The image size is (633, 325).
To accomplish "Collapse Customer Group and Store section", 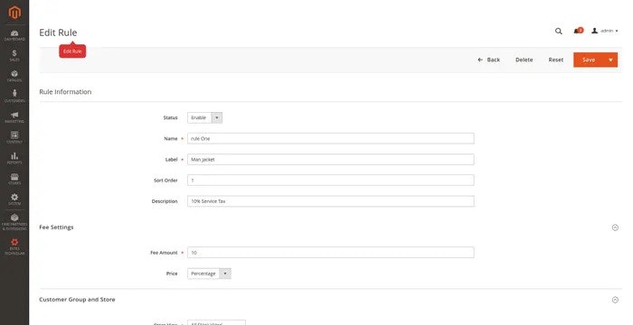I will tap(615, 300).
